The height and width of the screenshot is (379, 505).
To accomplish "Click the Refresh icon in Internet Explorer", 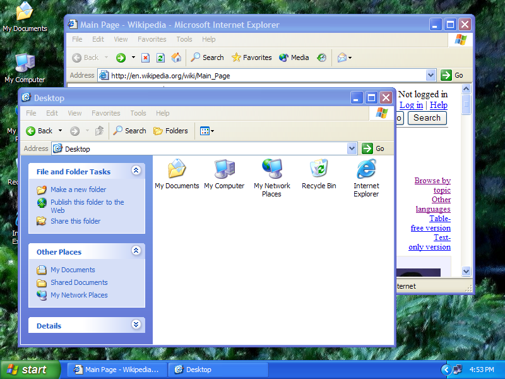I will pos(160,57).
